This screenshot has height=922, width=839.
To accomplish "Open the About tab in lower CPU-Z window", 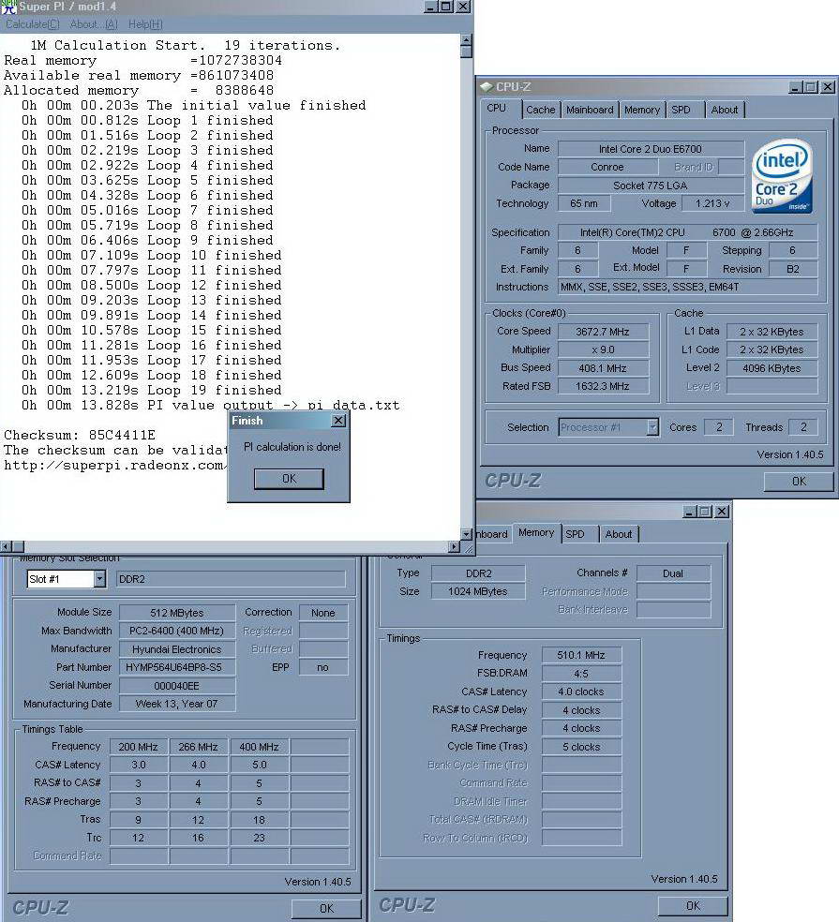I will coord(619,534).
